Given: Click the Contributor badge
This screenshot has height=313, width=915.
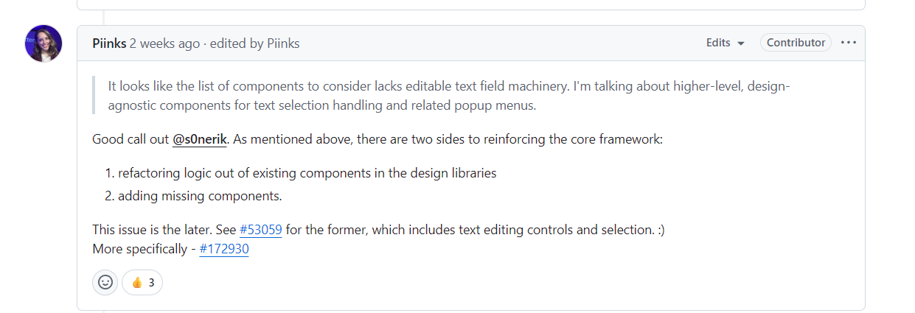Looking at the screenshot, I should (x=796, y=43).
